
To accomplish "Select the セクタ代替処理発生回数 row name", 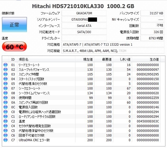I will [35, 126].
